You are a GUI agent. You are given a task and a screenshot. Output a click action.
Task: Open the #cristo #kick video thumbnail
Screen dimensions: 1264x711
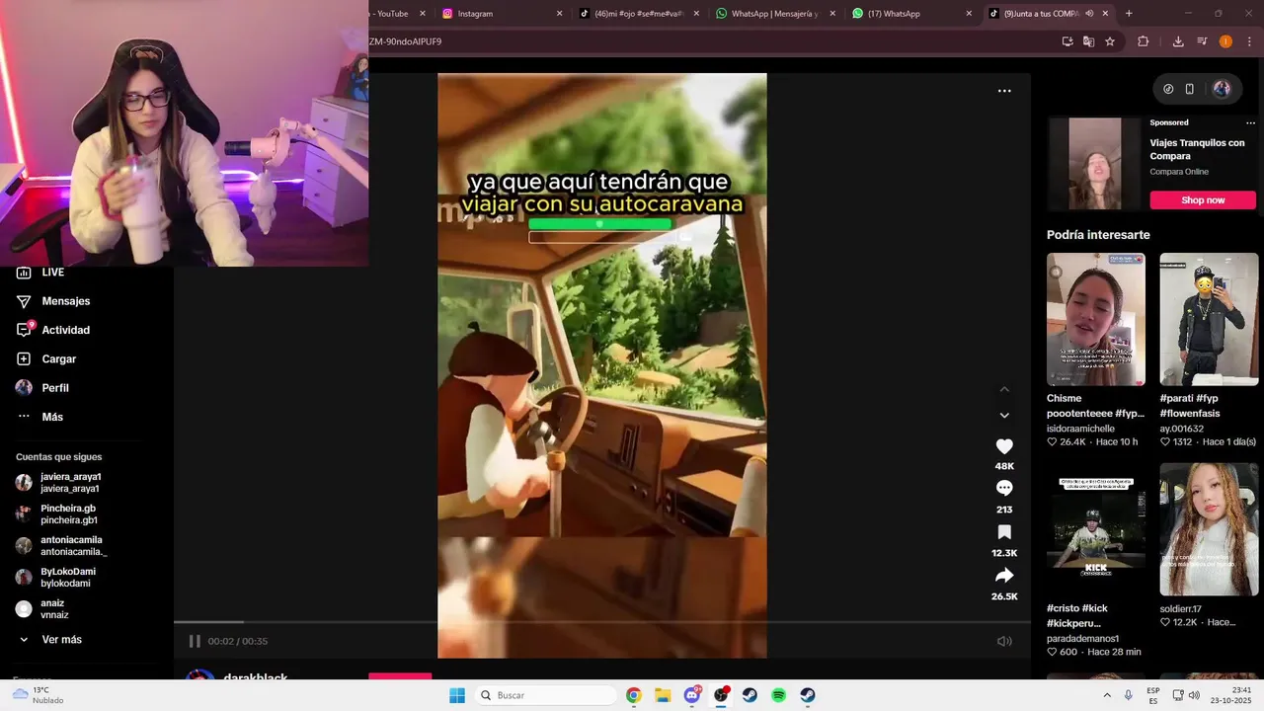(x=1096, y=530)
